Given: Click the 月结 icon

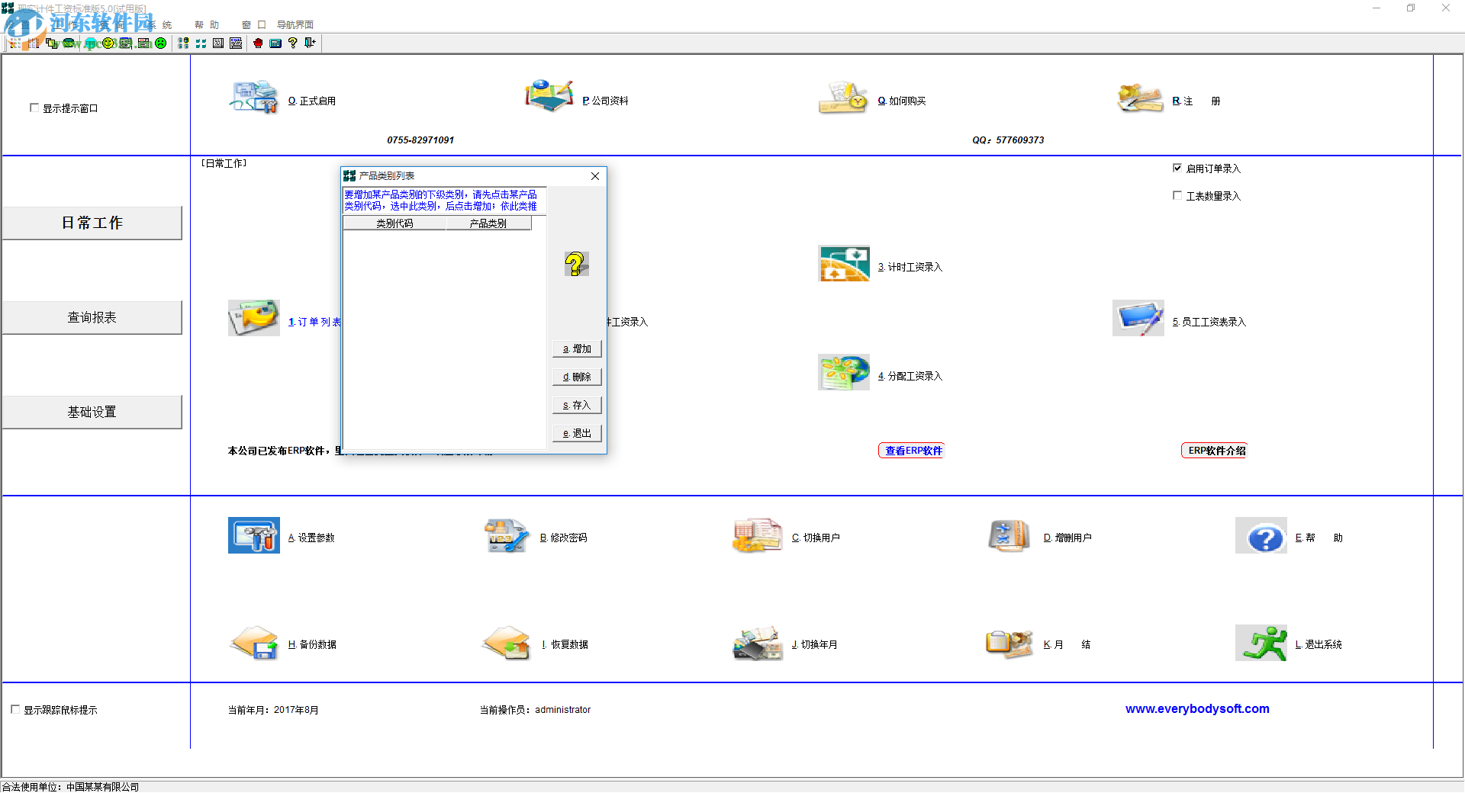Looking at the screenshot, I should [1009, 643].
